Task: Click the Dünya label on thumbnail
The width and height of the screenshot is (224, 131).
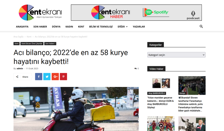Action: point(182,93)
